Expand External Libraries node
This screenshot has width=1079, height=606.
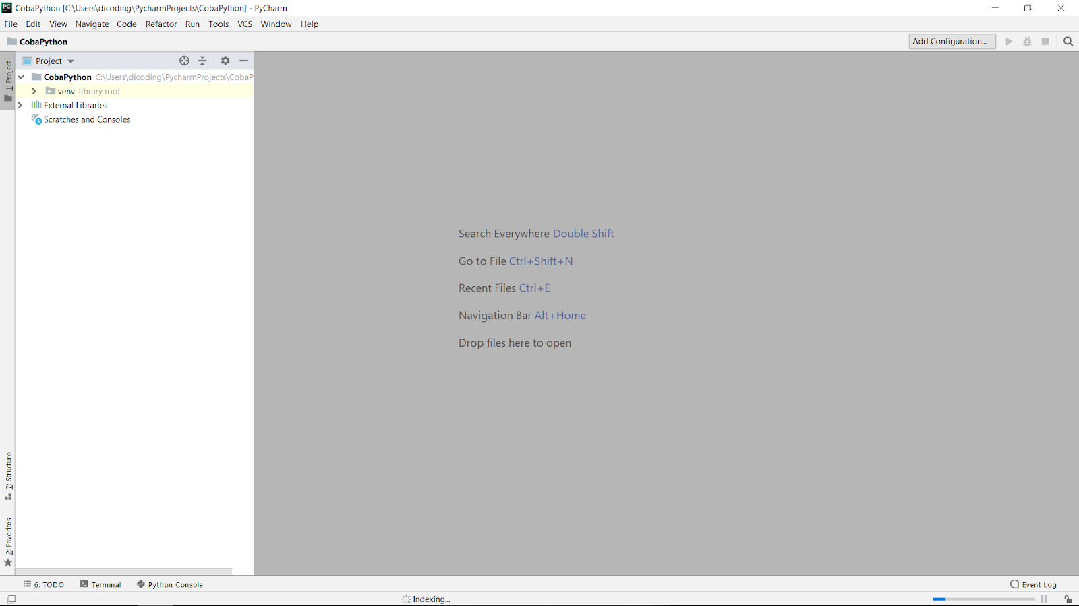pos(20,105)
